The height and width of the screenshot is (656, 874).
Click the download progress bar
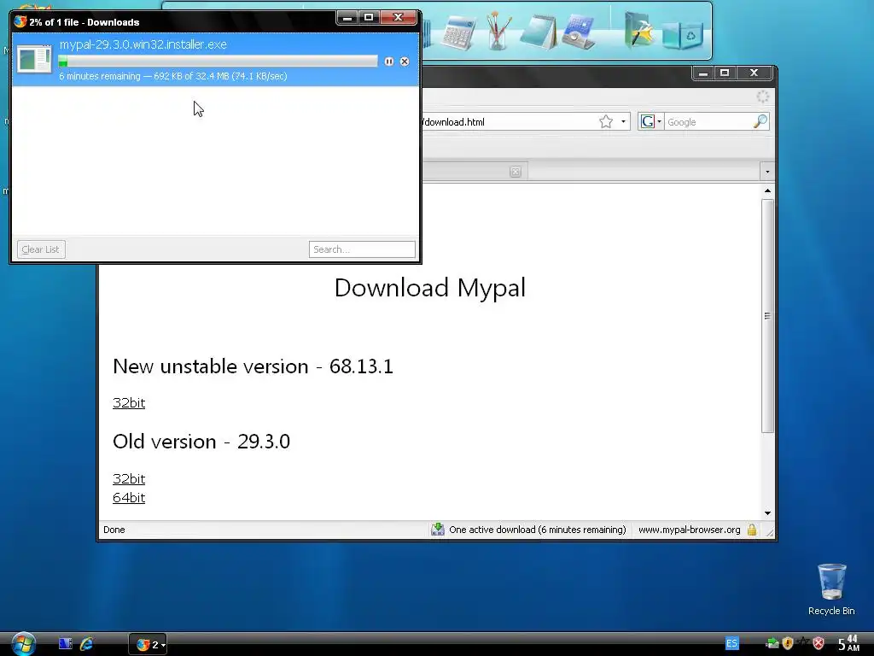point(218,61)
